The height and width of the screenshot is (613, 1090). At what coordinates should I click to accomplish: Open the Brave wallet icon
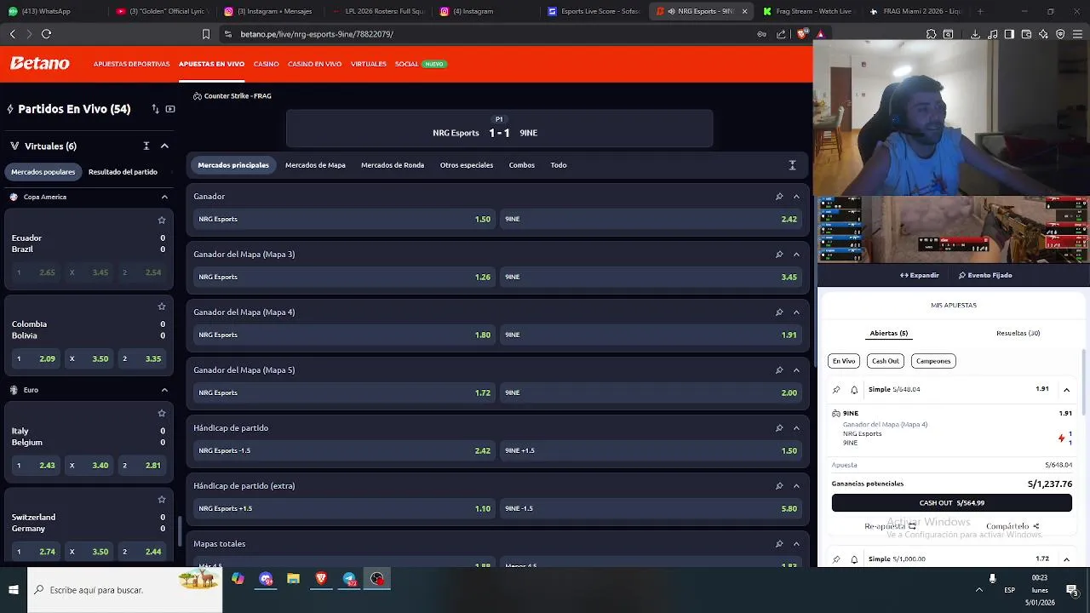pyautogui.click(x=1026, y=34)
